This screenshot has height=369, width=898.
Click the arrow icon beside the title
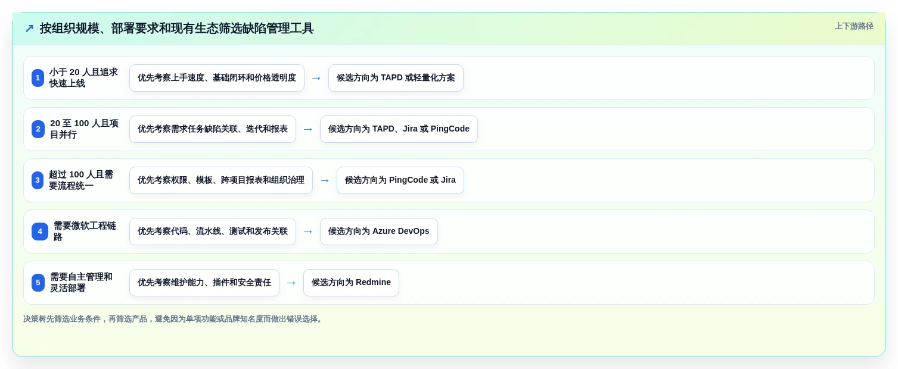(29, 29)
